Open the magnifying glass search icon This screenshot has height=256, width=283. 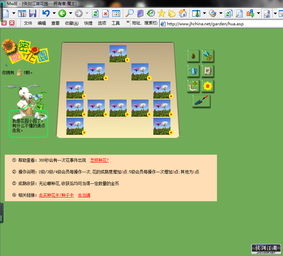[130, 13]
